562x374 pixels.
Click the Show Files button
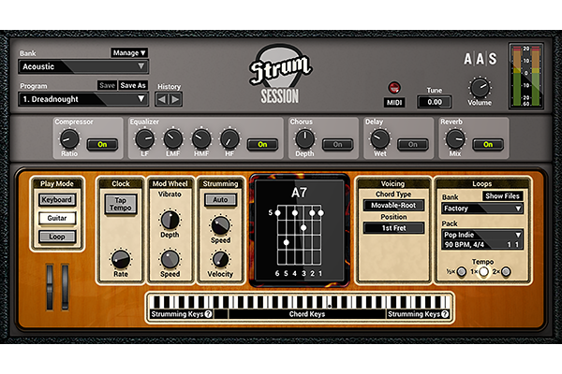click(502, 195)
